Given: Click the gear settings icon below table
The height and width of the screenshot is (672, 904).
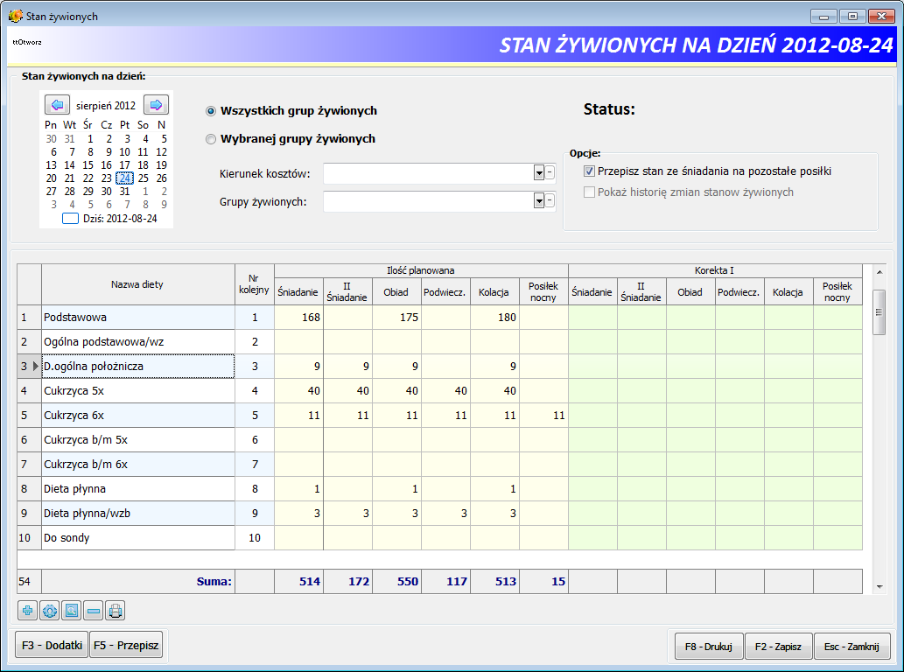Looking at the screenshot, I should pos(50,611).
